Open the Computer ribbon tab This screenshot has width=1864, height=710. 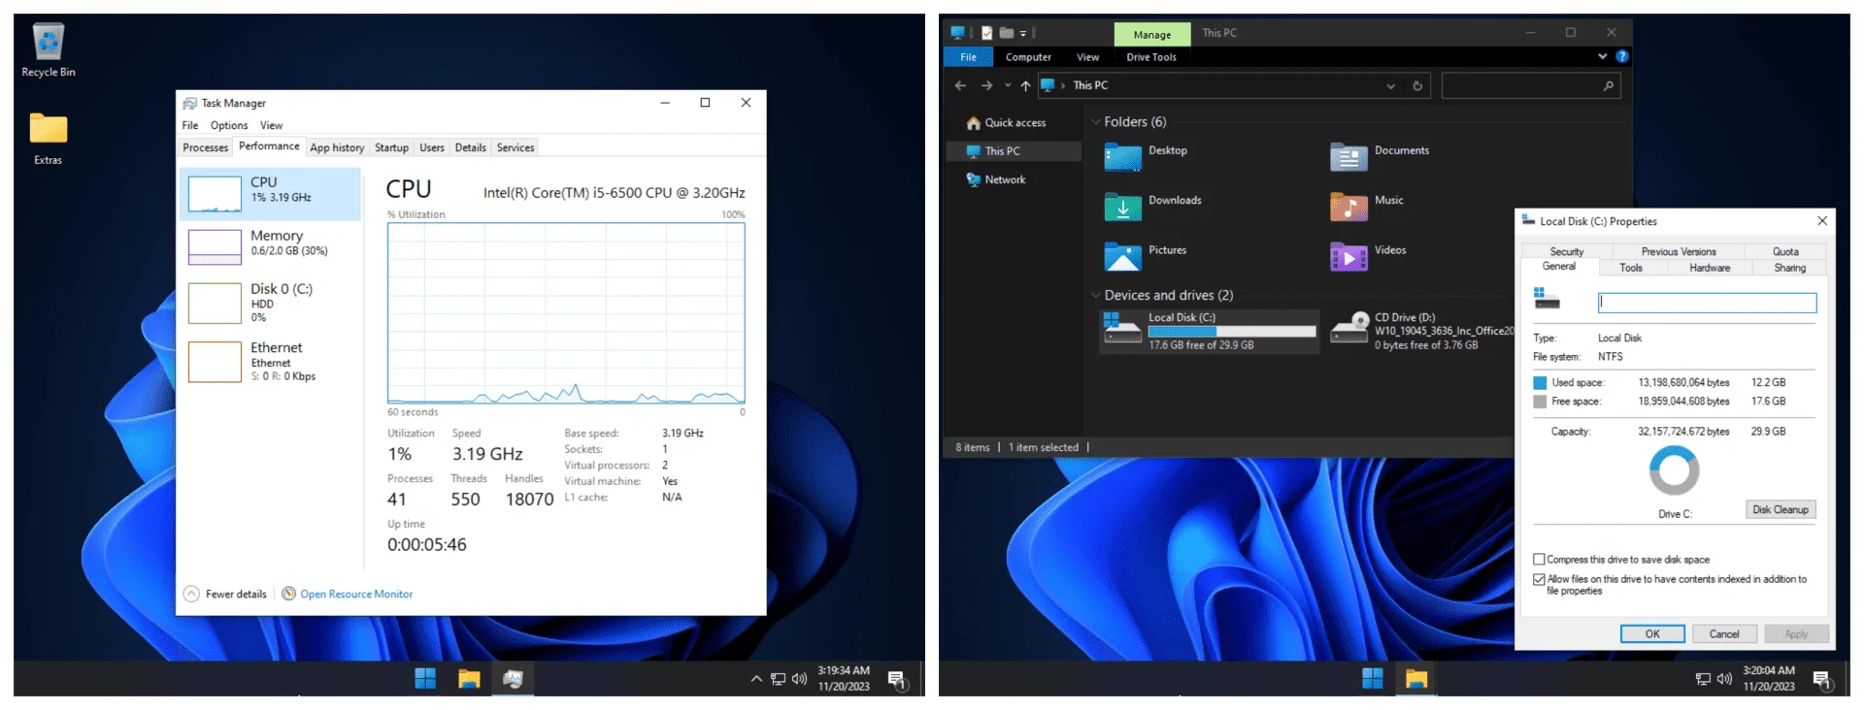[1028, 57]
